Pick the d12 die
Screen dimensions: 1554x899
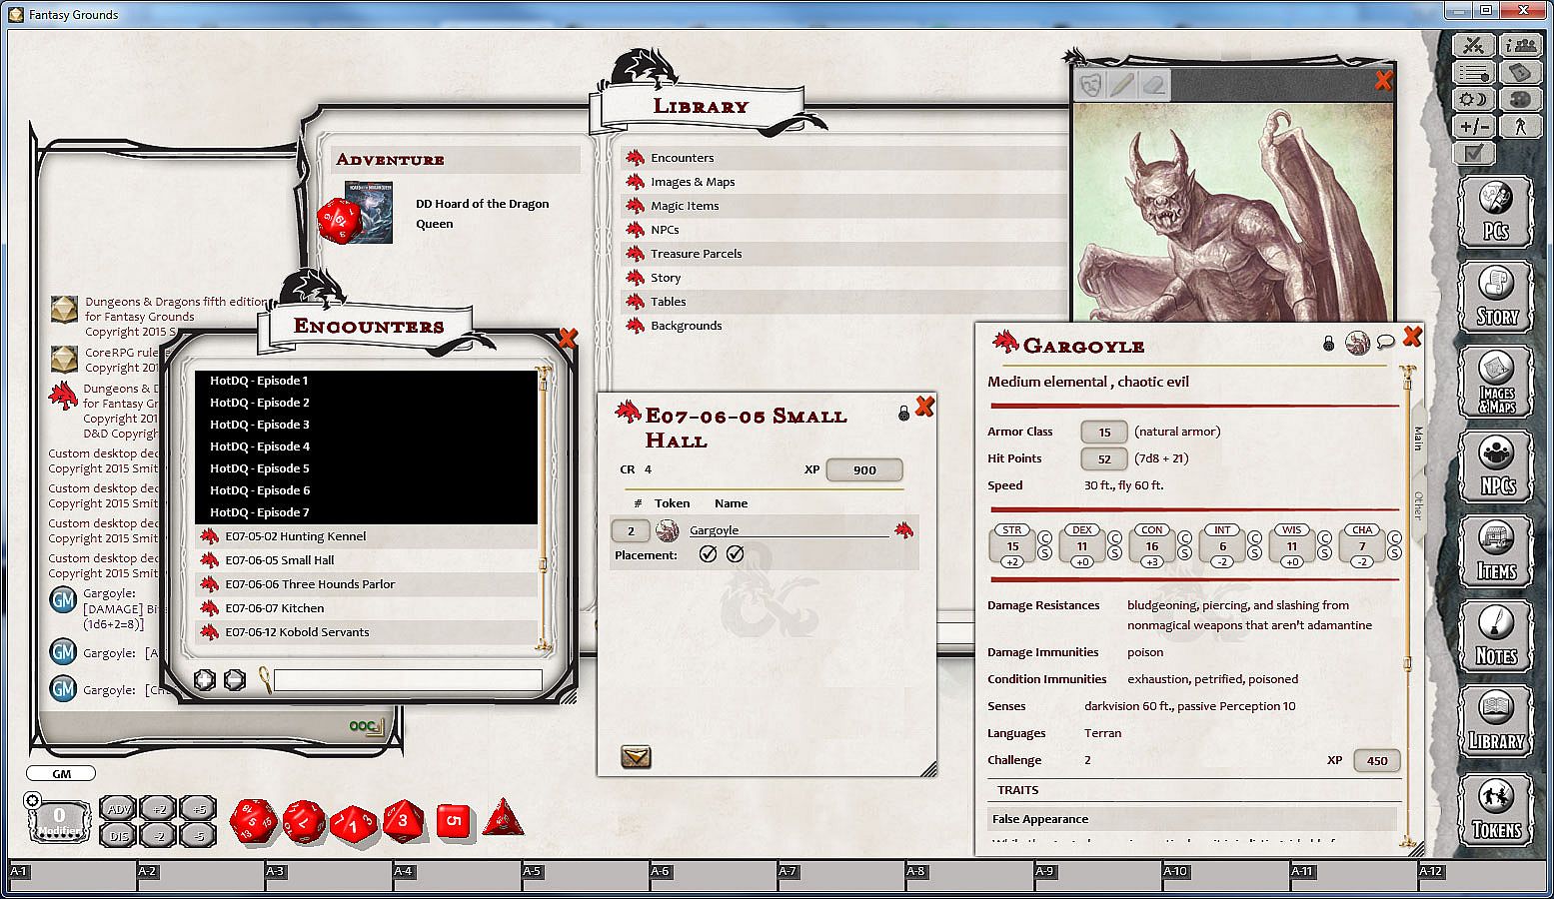click(x=303, y=821)
